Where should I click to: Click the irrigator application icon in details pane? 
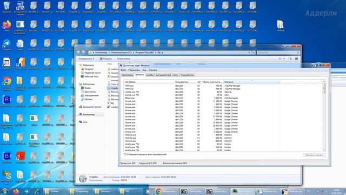[83, 179]
